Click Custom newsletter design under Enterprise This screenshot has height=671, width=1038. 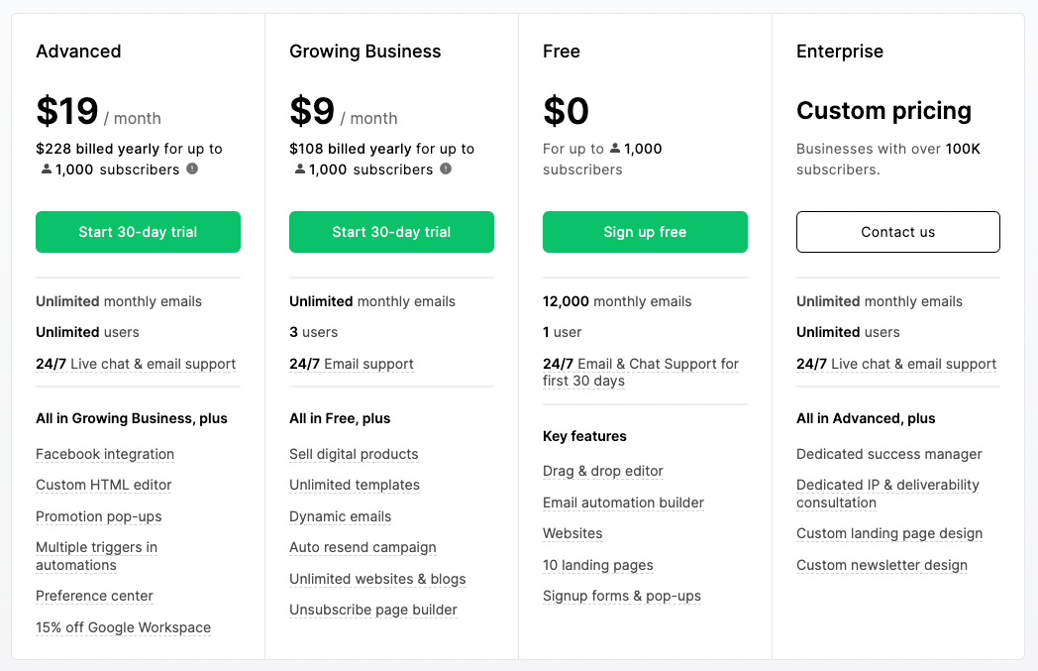click(x=882, y=565)
